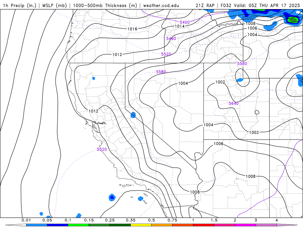Click the purple 5520 label below 5460
Screen dimensions: 303x227
click(x=166, y=54)
